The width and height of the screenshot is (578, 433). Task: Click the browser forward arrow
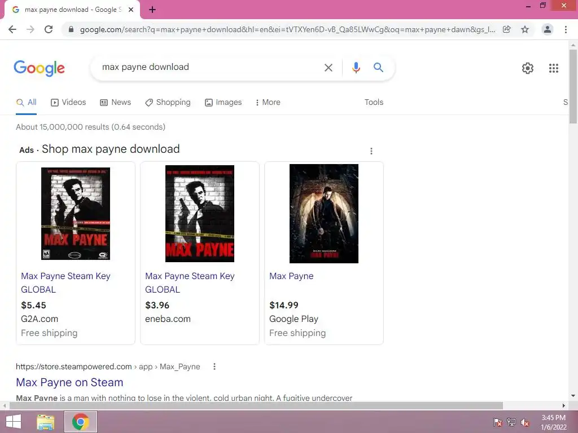click(30, 29)
